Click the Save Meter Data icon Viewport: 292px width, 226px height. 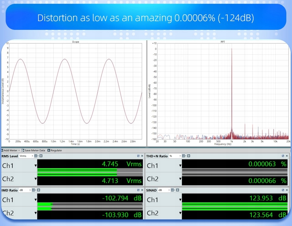pos(22,150)
